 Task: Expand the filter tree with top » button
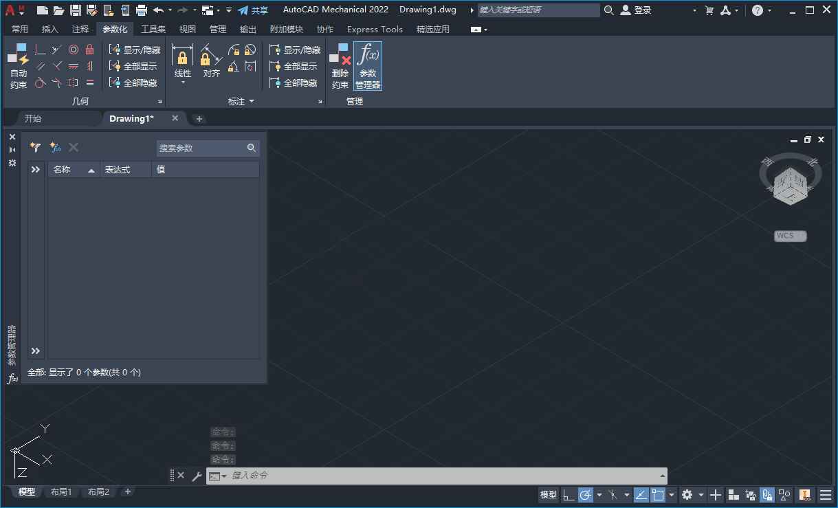click(36, 169)
